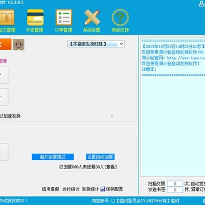205x205 pixels.
Task: Click the 2019年10月23日 timestamp log line
Action: 173,46
